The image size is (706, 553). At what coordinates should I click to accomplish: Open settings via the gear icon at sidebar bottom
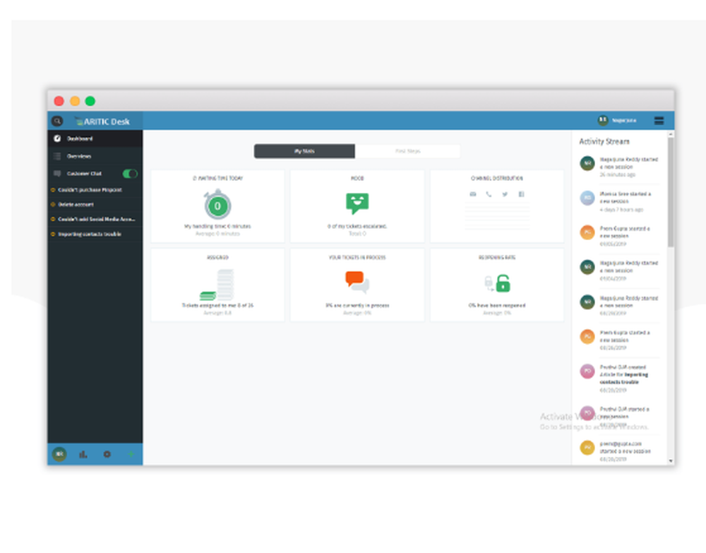click(x=107, y=454)
